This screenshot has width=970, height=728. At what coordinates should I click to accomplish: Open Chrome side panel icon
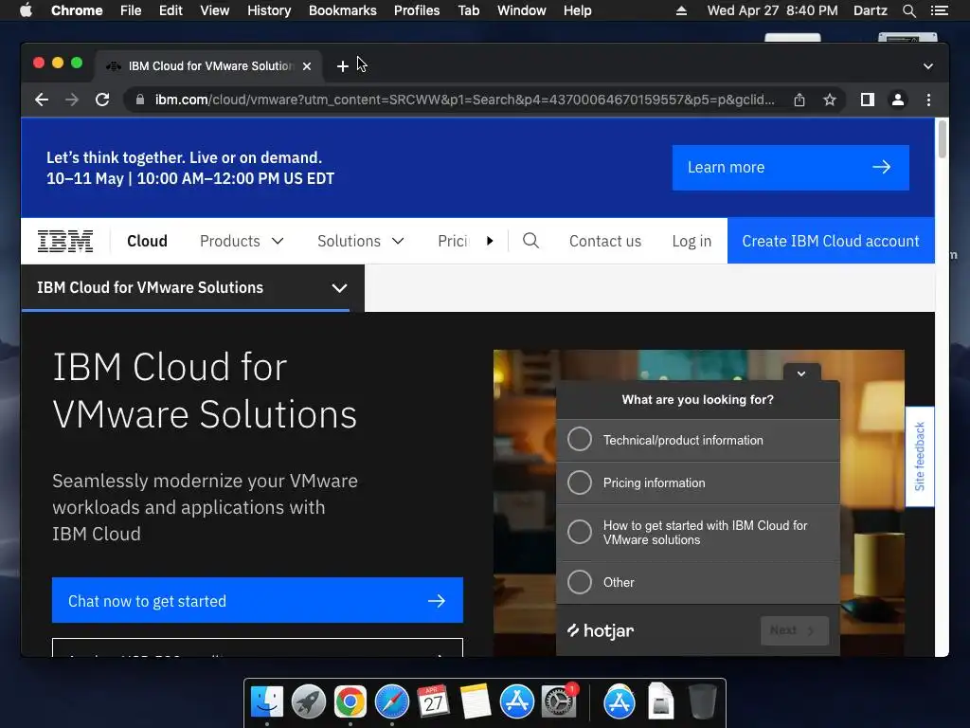[x=868, y=100]
